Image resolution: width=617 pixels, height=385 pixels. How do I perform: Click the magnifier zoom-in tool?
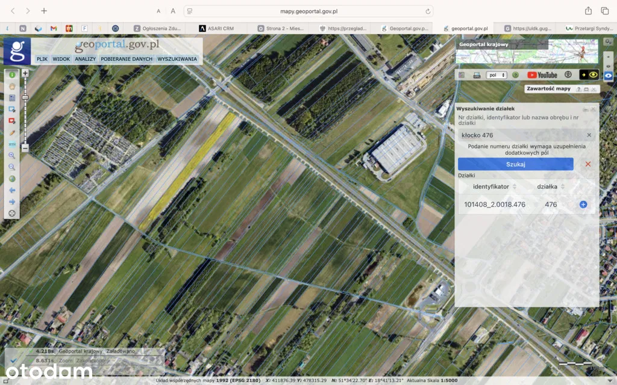click(11, 155)
